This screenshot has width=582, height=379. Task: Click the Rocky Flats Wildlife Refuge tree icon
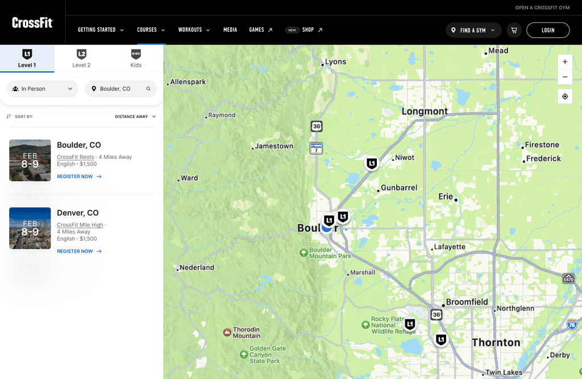point(365,325)
